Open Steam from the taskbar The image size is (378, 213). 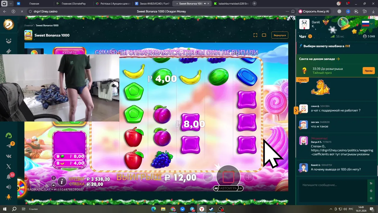point(211,209)
